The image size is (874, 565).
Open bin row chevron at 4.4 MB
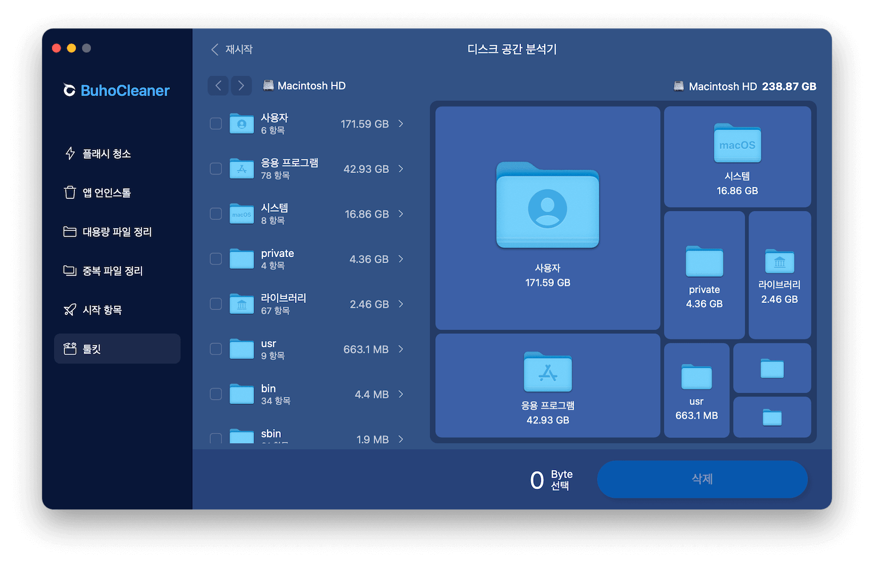coord(401,394)
